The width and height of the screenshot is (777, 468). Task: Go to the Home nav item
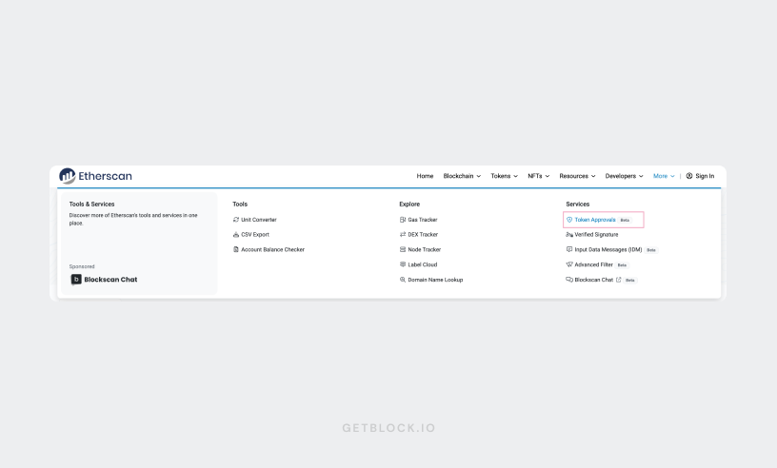point(425,176)
